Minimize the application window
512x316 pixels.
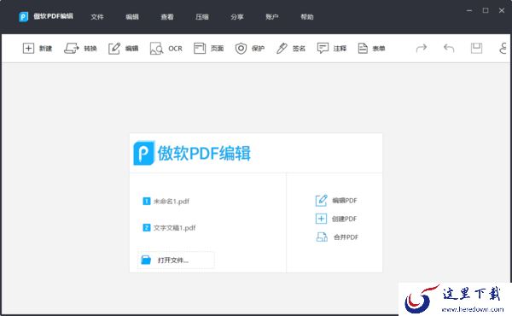tap(469, 10)
